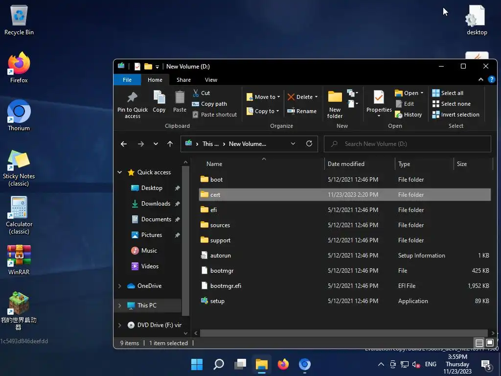
Task: Click quick access toolbar New folder icon
Action: pos(148,67)
